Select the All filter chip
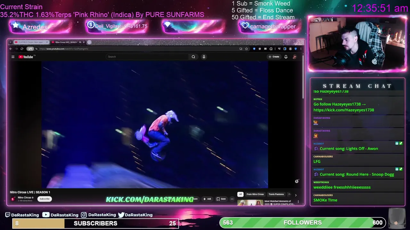 click(x=240, y=194)
